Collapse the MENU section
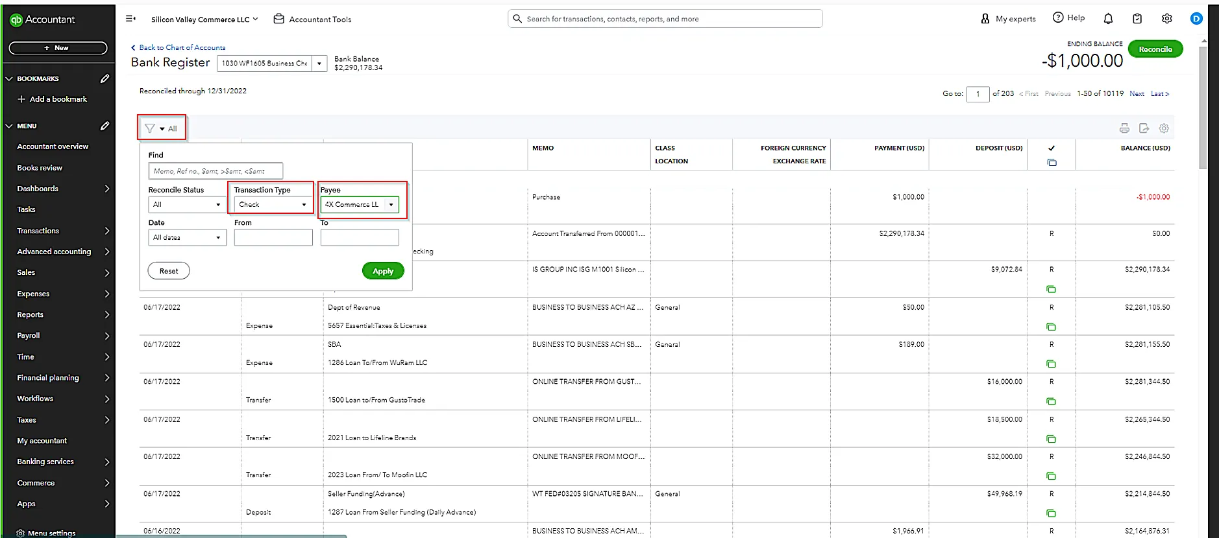 tap(9, 126)
